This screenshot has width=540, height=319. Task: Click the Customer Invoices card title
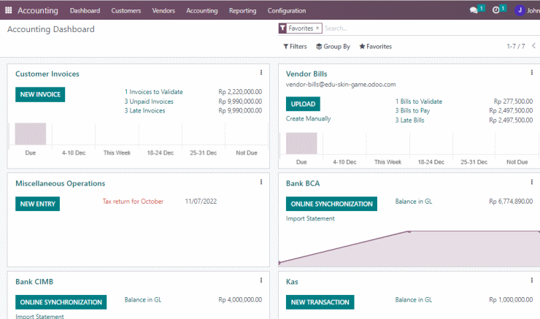point(47,74)
